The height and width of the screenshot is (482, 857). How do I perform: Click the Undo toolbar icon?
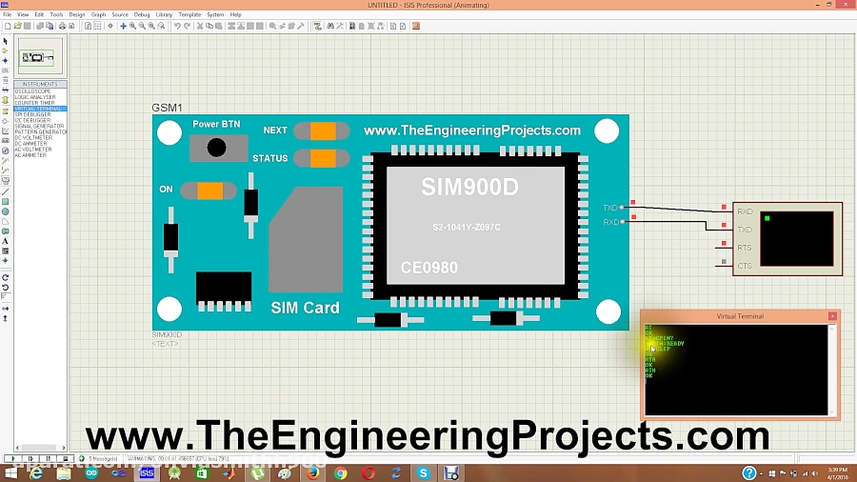tap(177, 26)
